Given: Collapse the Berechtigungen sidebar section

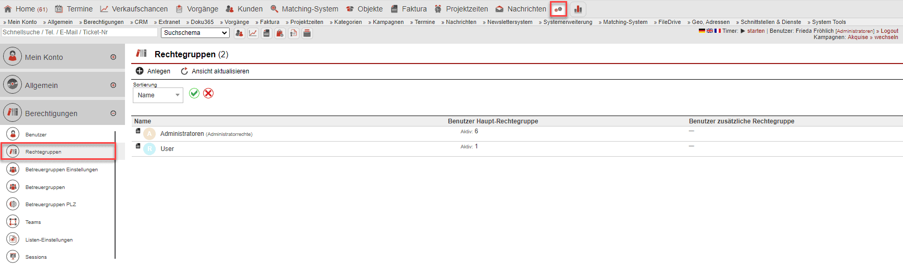Looking at the screenshot, I should 113,113.
